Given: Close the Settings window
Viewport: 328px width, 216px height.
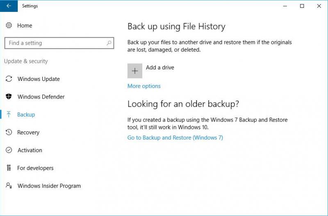Looking at the screenshot, I should pos(319,6).
